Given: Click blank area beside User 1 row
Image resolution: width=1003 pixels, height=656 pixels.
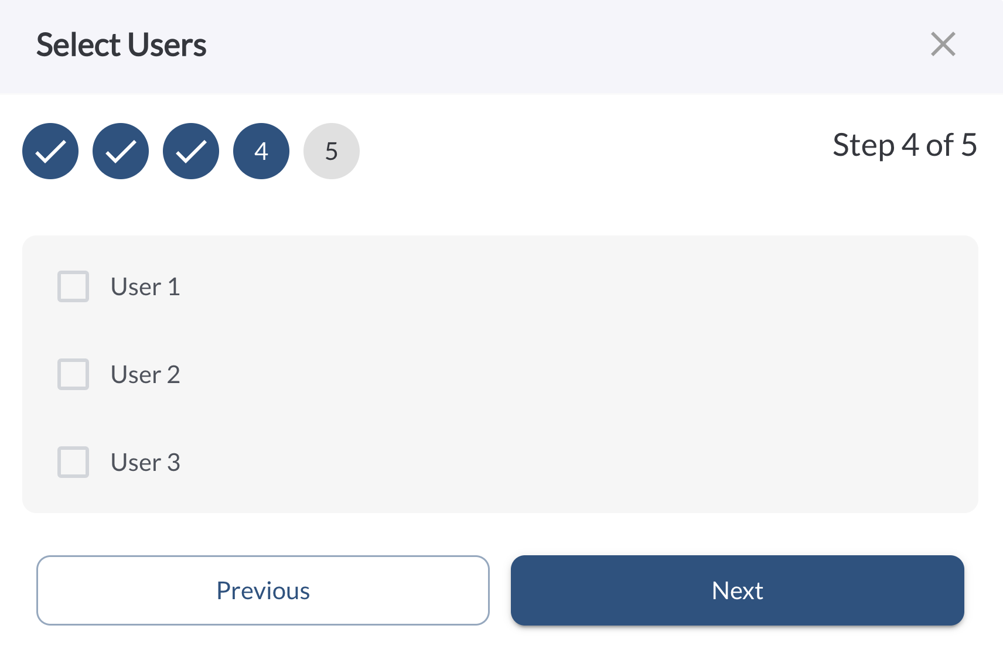Looking at the screenshot, I should pos(527,287).
